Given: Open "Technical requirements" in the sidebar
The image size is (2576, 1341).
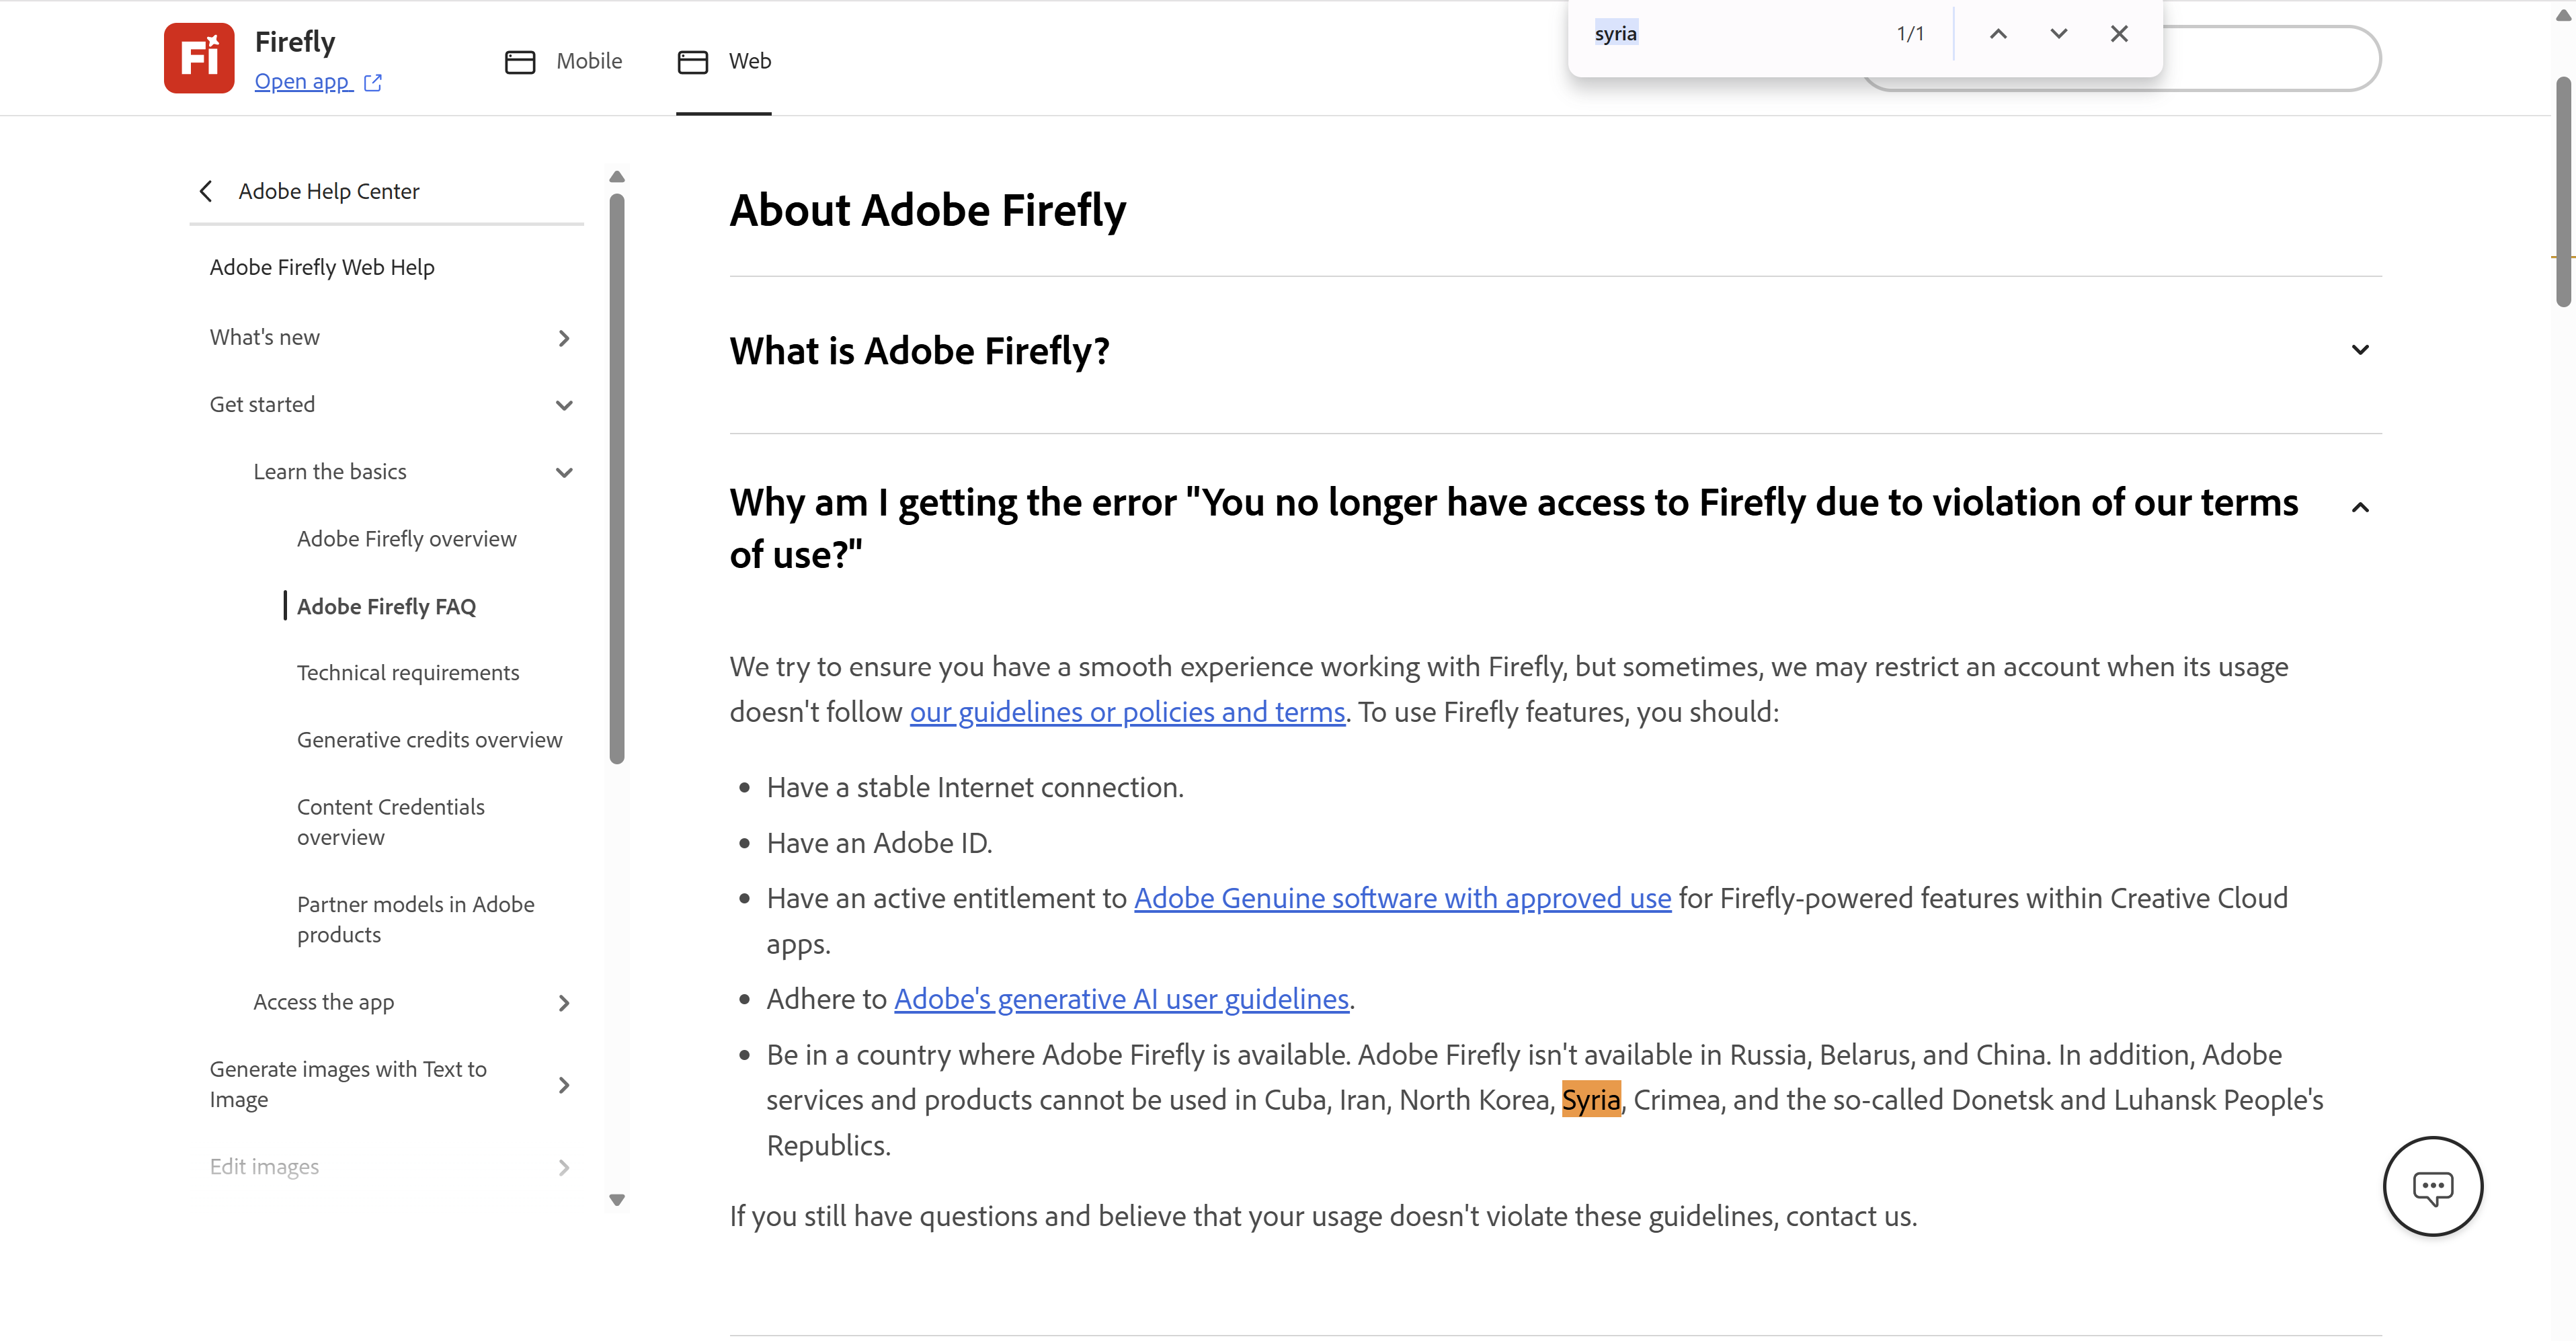Looking at the screenshot, I should click(x=408, y=673).
